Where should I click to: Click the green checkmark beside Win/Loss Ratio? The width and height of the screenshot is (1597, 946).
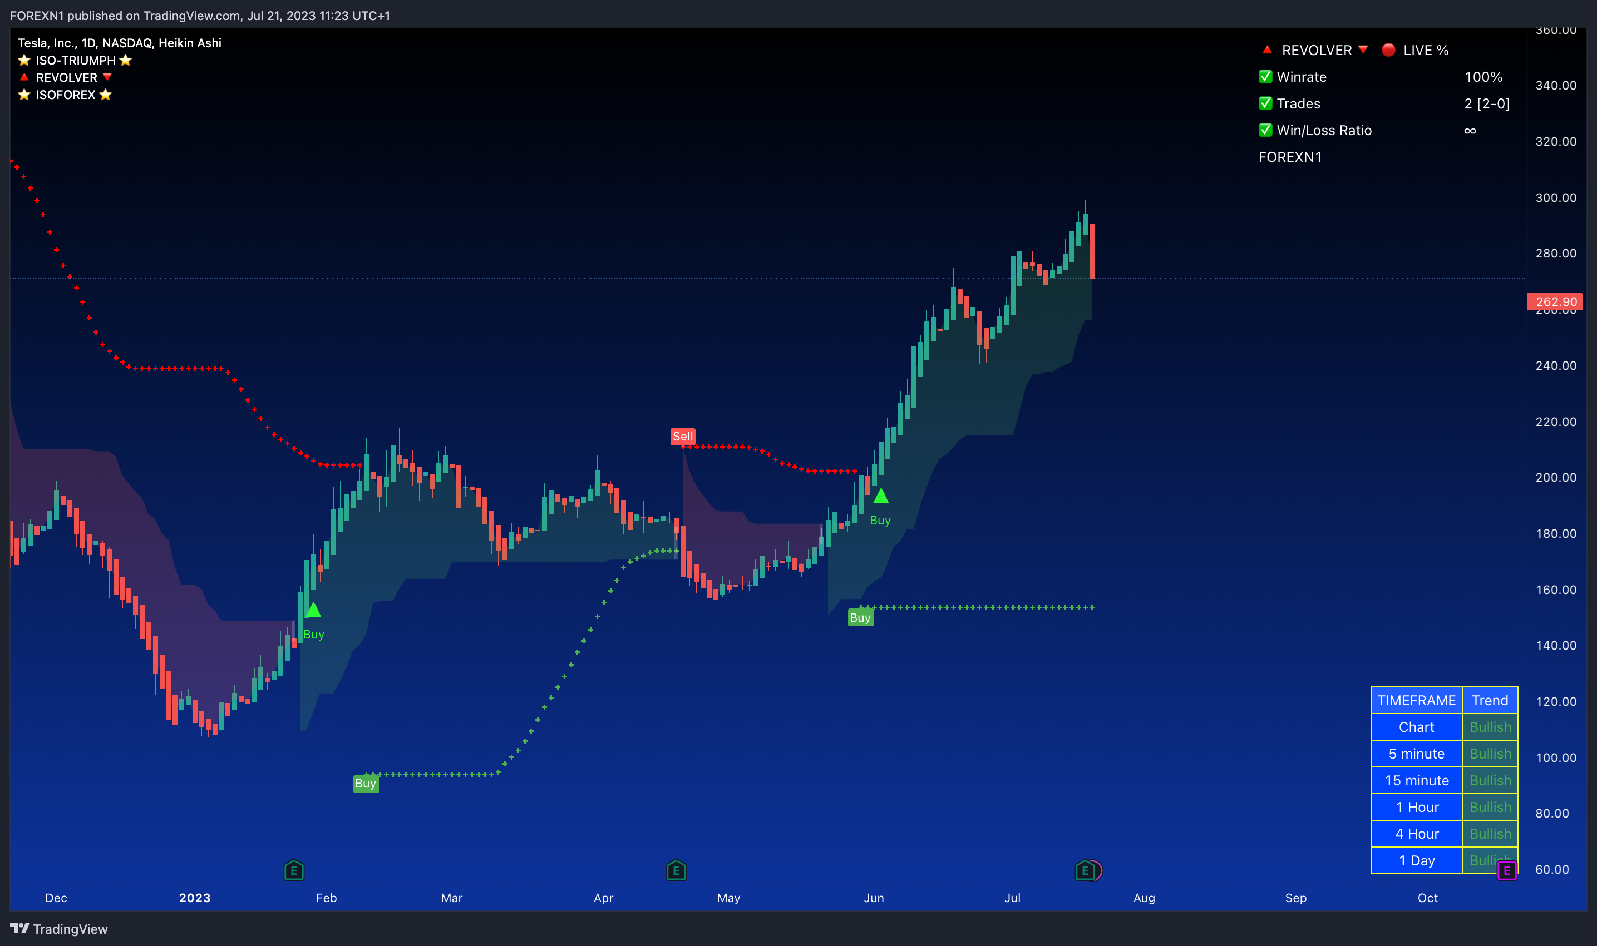pos(1265,131)
